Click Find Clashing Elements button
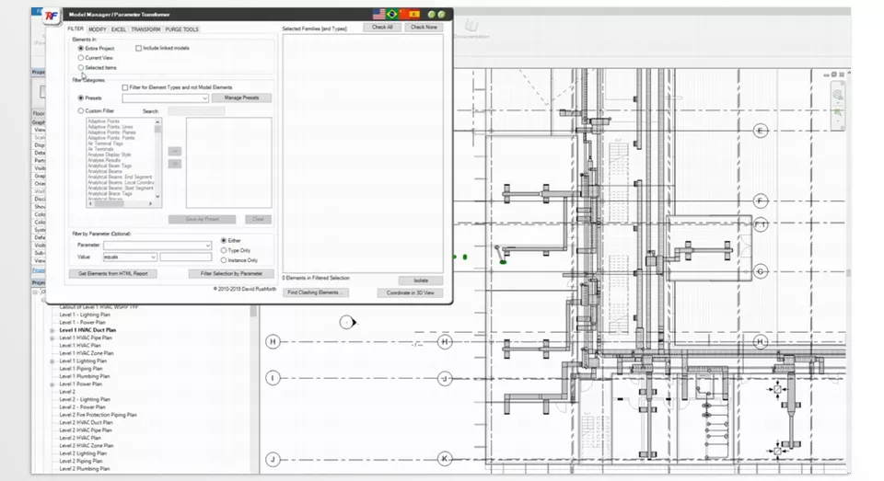 316,292
